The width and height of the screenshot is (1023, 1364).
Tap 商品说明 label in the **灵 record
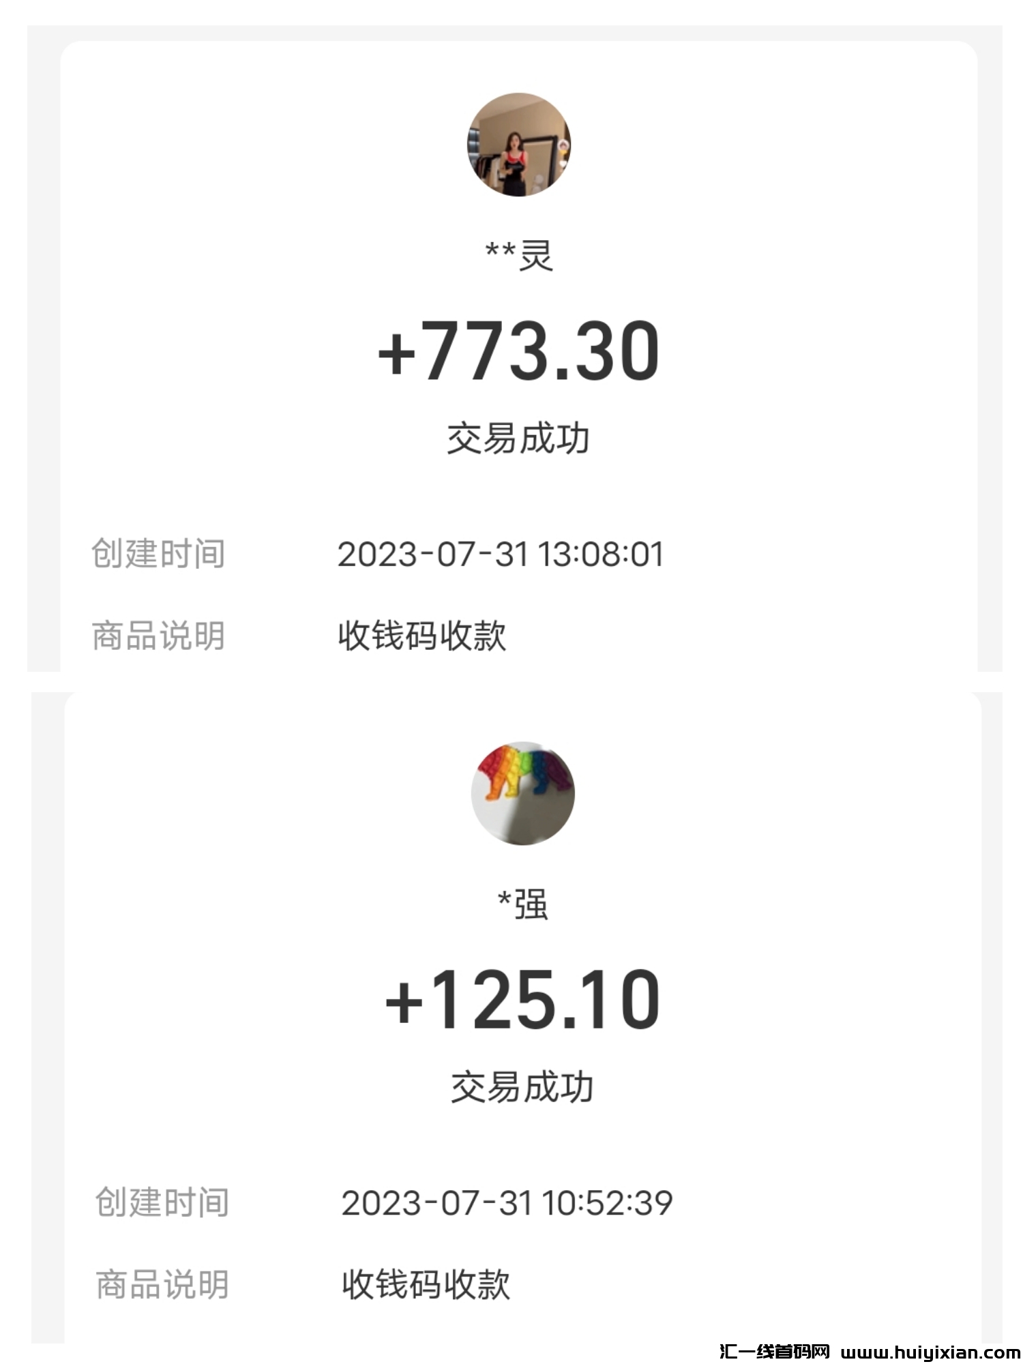pyautogui.click(x=158, y=636)
